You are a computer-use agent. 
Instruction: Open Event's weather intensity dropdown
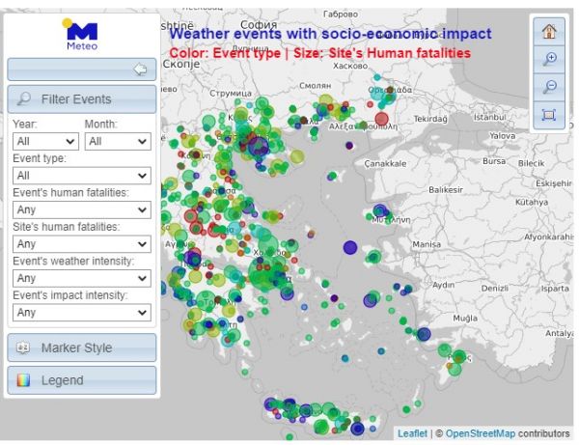[x=82, y=278]
